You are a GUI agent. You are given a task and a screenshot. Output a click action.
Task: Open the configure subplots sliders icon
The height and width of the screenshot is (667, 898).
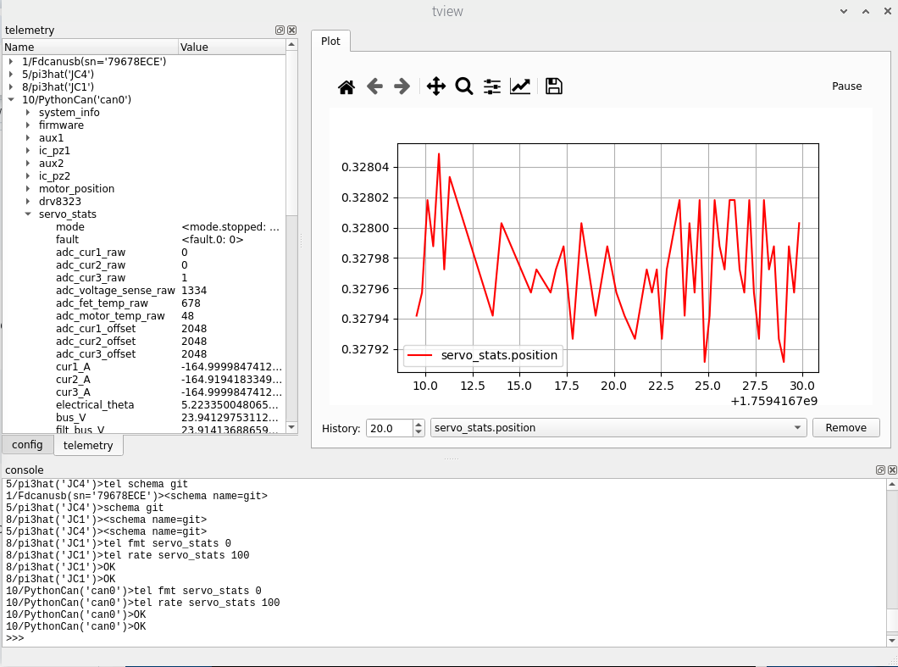coord(491,86)
